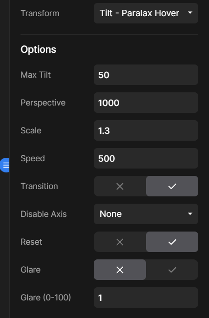Focus the Scale field showing 1.3
Image resolution: width=209 pixels, height=318 pixels.
[x=146, y=130]
